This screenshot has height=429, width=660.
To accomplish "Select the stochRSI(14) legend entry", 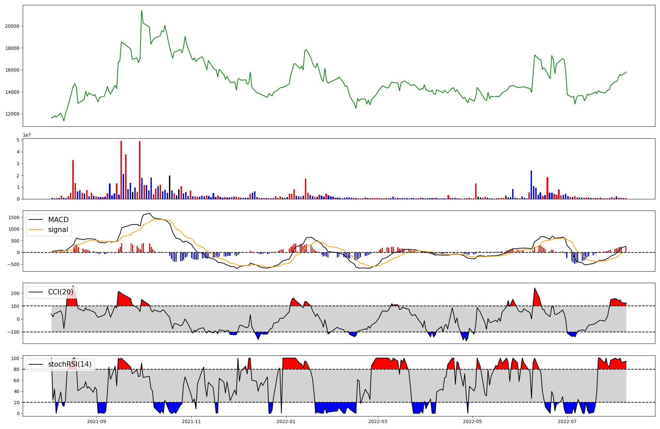I will point(70,364).
